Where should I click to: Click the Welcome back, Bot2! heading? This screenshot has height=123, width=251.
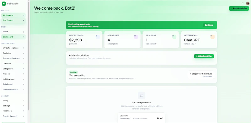(55, 8)
